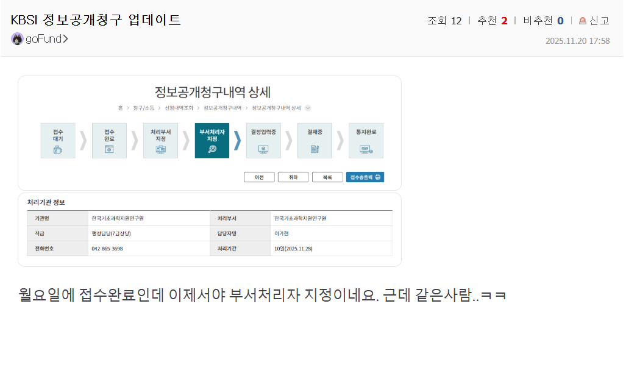
Task: Click the 기관명 value cell 한국기초과학지원연구원
Action: [149, 219]
